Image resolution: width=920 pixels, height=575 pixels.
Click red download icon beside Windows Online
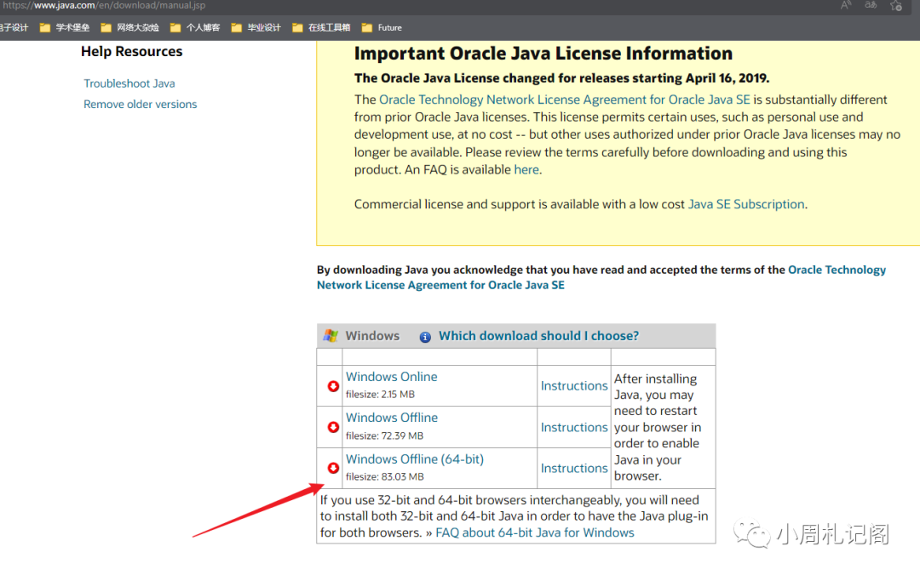(333, 385)
